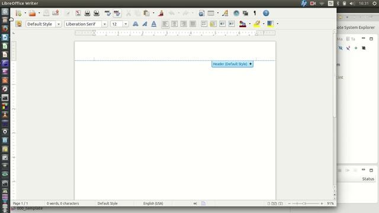Apply the Background Color swatch
379x213 pixels.
[270, 24]
